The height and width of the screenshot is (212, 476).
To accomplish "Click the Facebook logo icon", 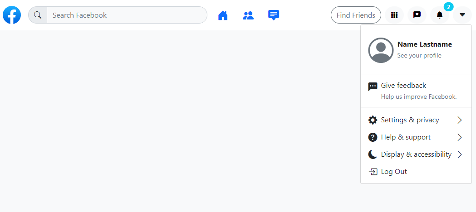I will click(12, 15).
